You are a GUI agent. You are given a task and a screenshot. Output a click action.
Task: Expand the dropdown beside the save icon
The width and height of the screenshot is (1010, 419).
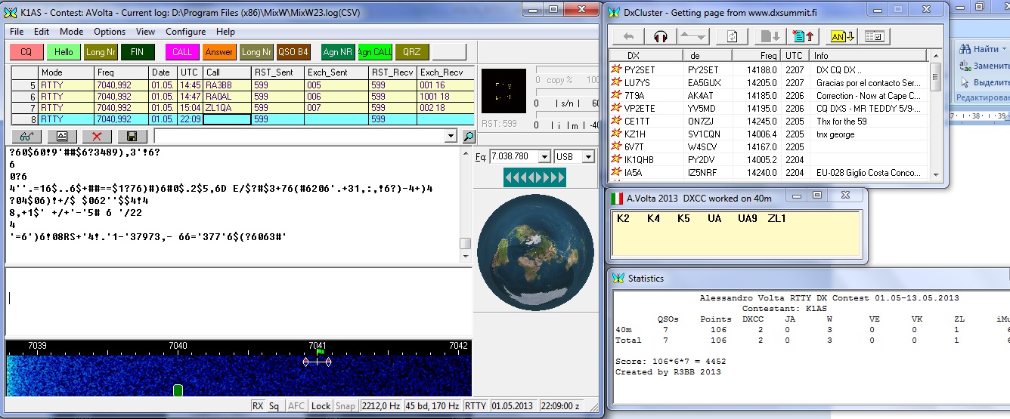[451, 137]
